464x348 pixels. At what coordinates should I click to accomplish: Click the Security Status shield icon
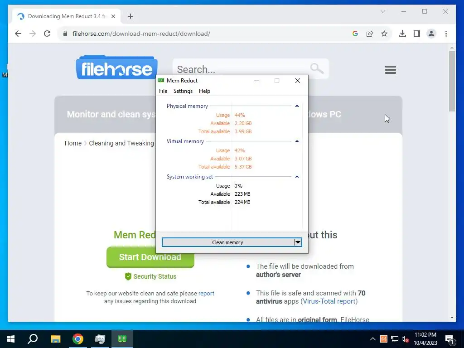point(128,276)
